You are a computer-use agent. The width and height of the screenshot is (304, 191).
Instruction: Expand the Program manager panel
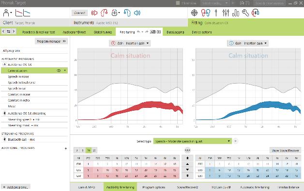coord(51,41)
